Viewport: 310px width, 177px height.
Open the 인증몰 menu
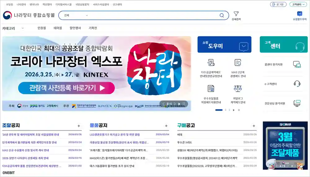point(42,28)
